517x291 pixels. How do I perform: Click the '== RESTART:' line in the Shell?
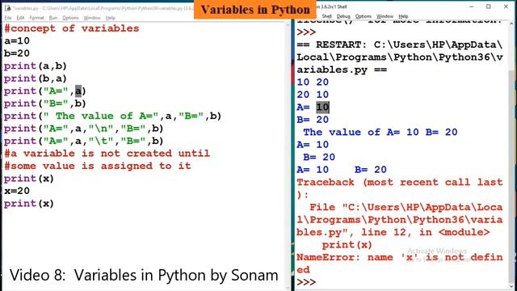click(x=400, y=44)
